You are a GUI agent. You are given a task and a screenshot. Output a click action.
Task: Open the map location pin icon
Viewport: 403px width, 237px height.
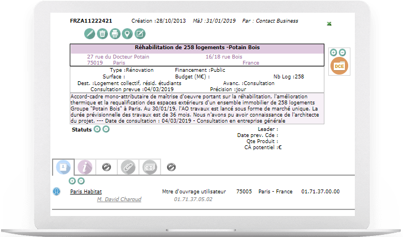(x=127, y=34)
